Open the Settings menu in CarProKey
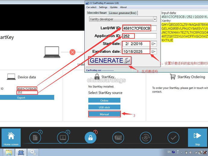 click(103, 7)
